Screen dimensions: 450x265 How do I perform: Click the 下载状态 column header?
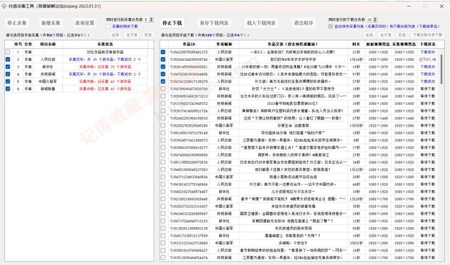pyautogui.click(x=428, y=44)
